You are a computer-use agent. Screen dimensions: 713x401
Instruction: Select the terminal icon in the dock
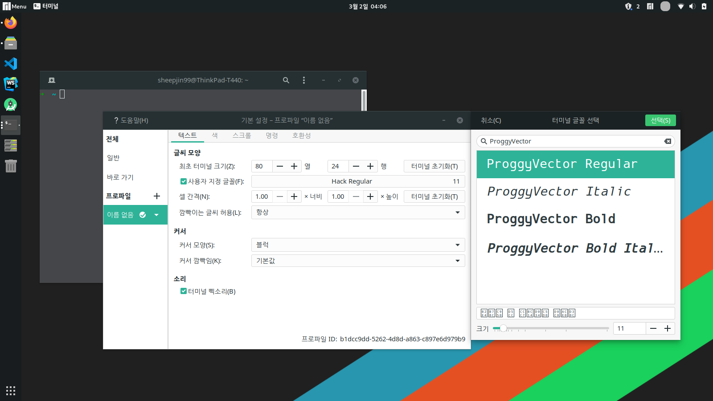point(11,125)
